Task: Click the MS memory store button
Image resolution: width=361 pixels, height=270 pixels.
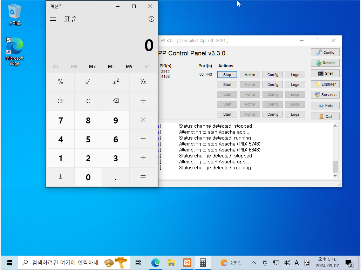Action: [x=129, y=67]
